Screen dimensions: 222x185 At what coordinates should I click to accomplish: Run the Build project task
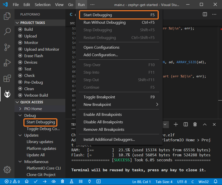(x=40, y=29)
